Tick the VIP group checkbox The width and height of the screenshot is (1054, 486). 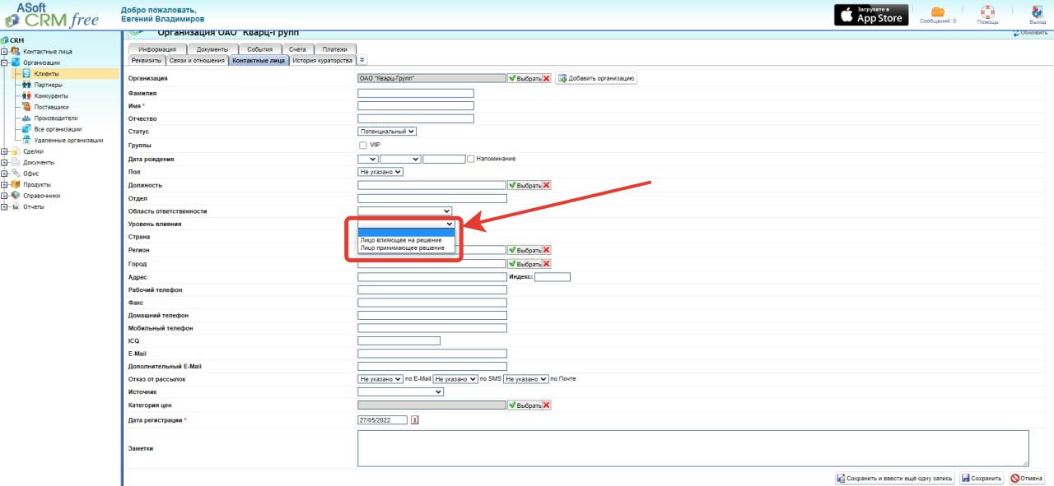[363, 145]
